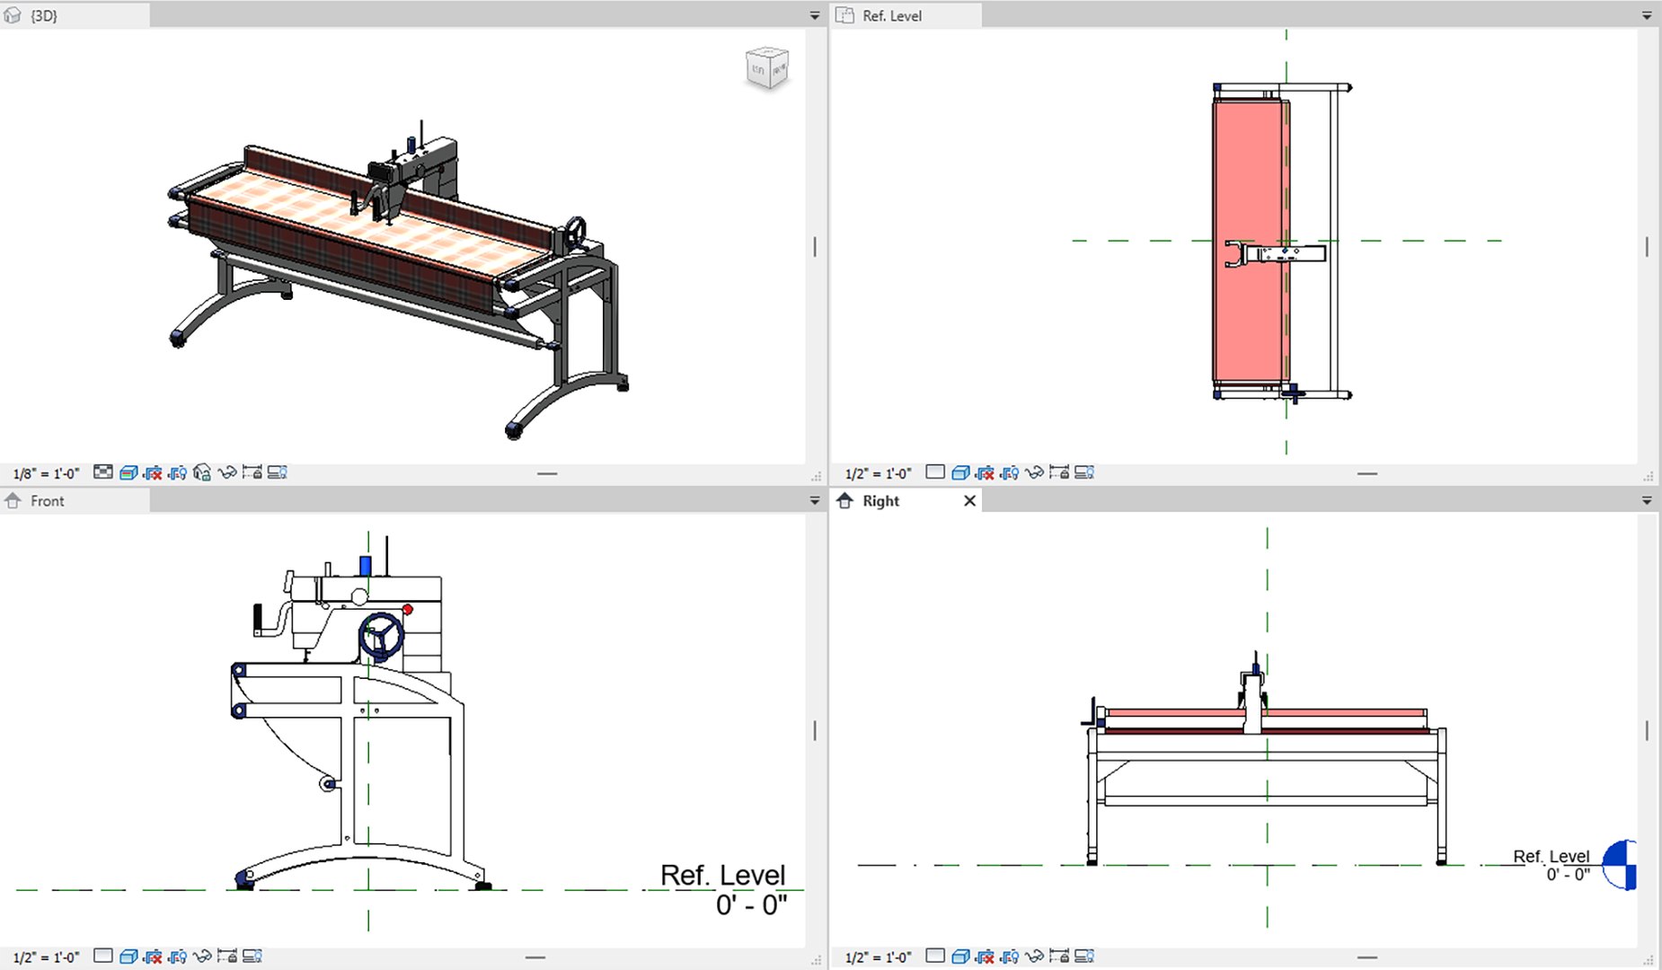Select the Ref. Level label in Right view

pos(1551,856)
